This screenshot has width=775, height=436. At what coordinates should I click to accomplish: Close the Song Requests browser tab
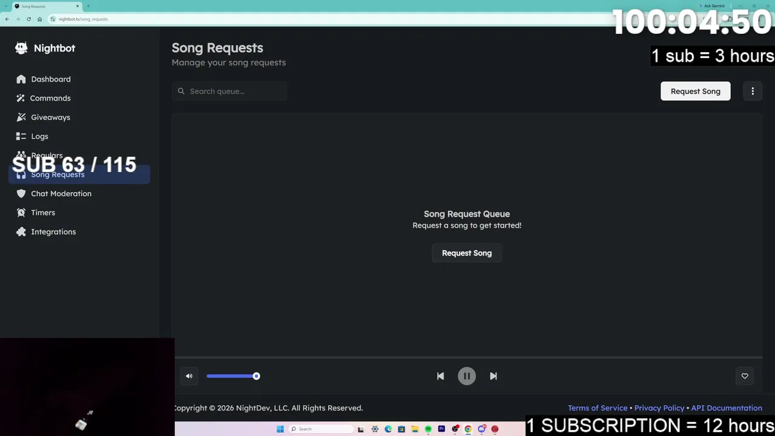tap(77, 6)
